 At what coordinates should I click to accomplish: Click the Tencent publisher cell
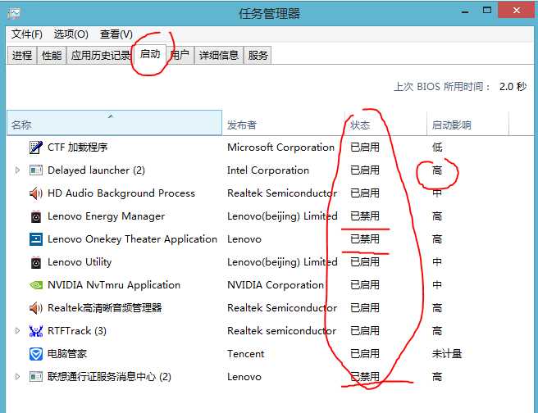[x=246, y=354]
